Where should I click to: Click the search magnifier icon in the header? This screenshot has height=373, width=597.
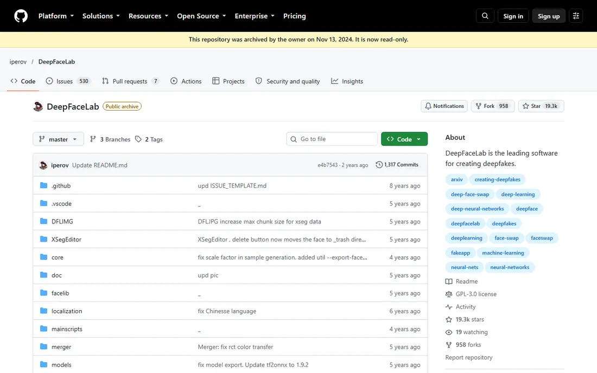pos(485,16)
